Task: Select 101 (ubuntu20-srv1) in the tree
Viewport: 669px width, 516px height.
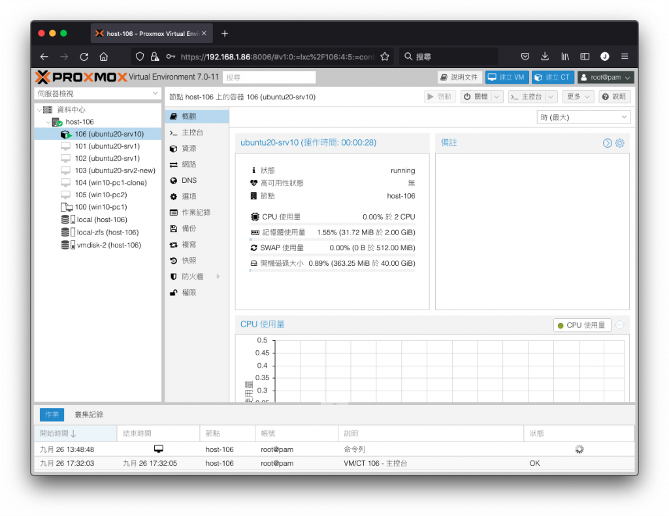Action: point(98,146)
